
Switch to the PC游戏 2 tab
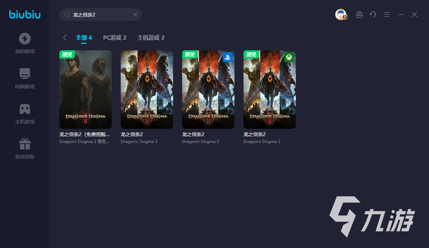coord(114,38)
